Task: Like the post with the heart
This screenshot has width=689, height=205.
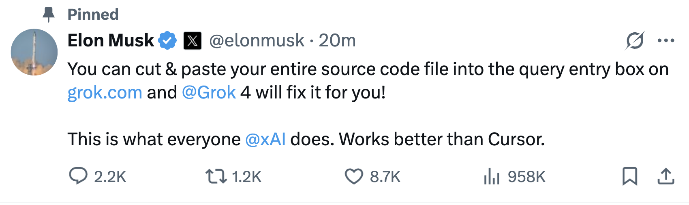Action: (354, 176)
